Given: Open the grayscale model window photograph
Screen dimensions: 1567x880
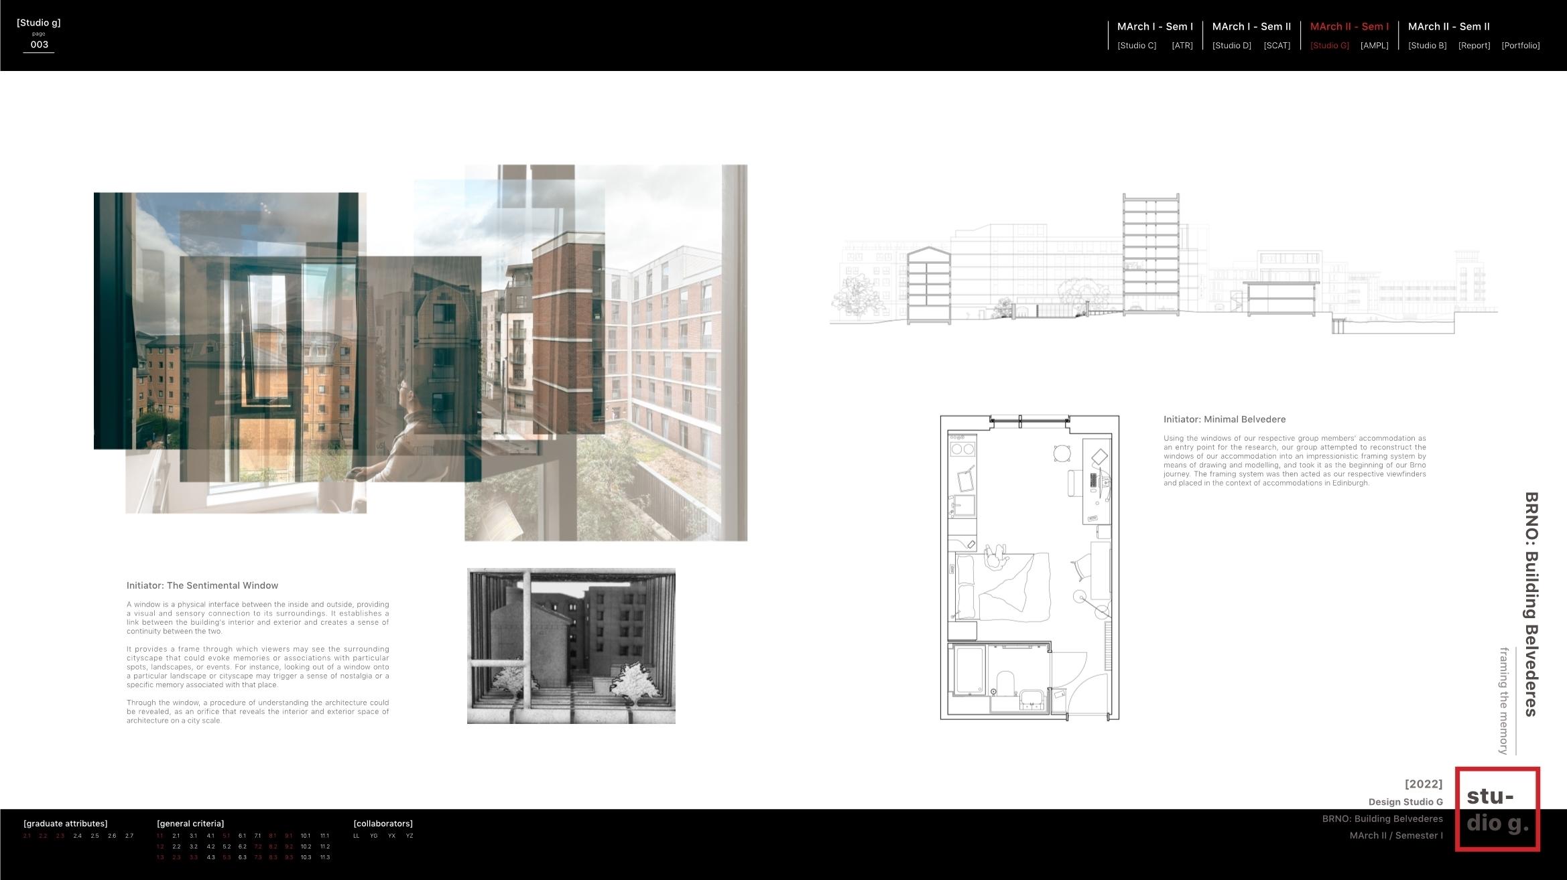Looking at the screenshot, I should 571,646.
